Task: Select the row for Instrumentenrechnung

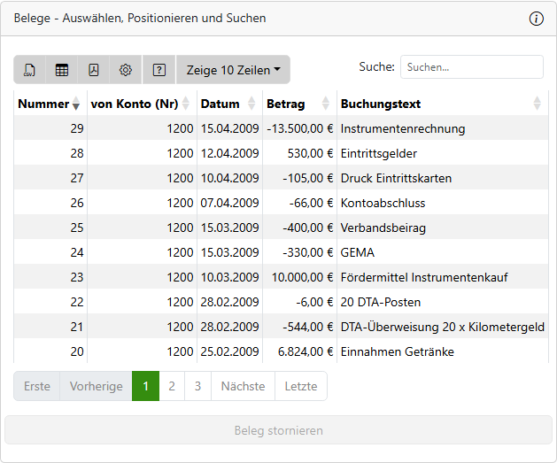Action: (402, 129)
